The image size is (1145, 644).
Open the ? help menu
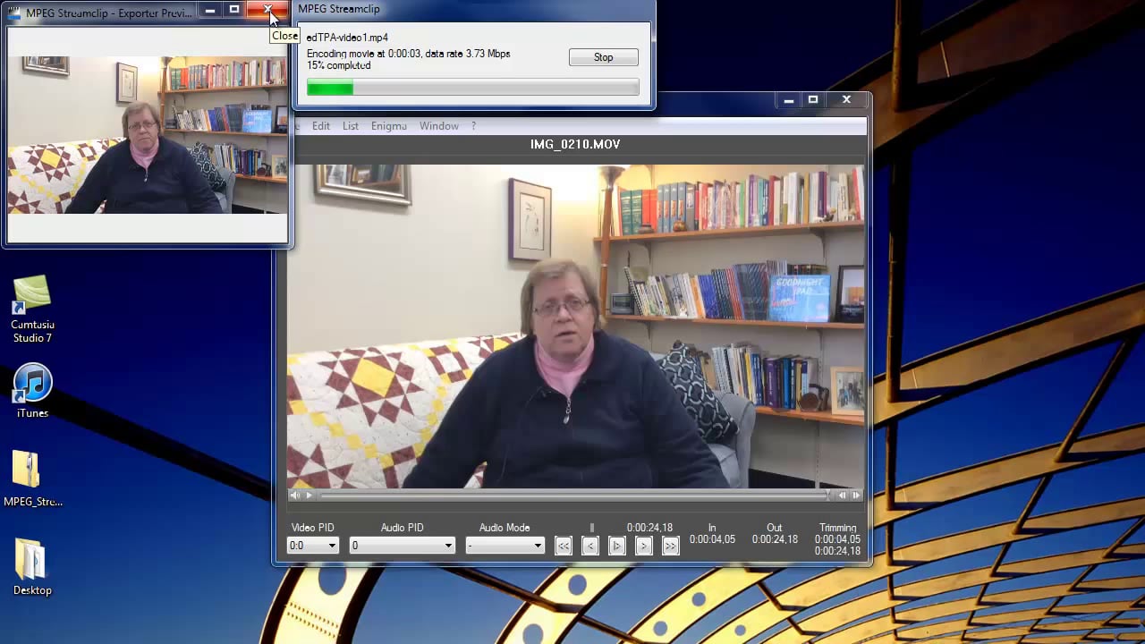point(474,126)
